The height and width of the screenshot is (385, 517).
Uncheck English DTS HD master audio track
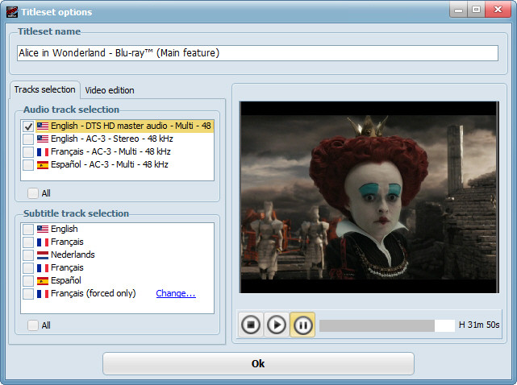[x=28, y=126]
